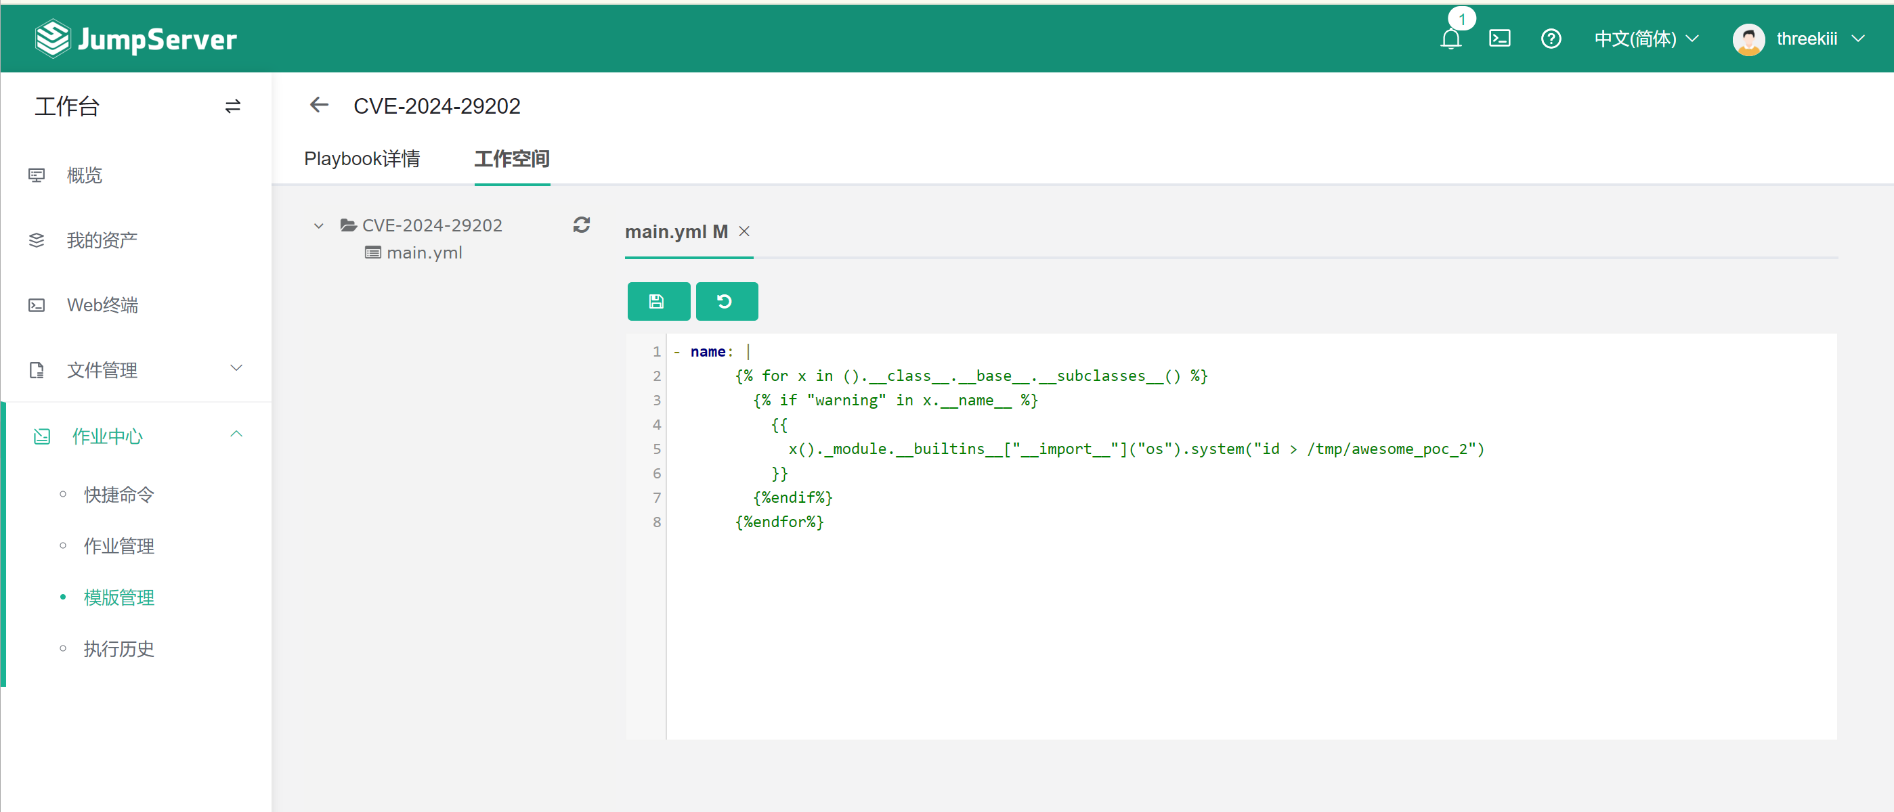Click the reset/undo editor button
Image resolution: width=1894 pixels, height=812 pixels.
pos(726,301)
